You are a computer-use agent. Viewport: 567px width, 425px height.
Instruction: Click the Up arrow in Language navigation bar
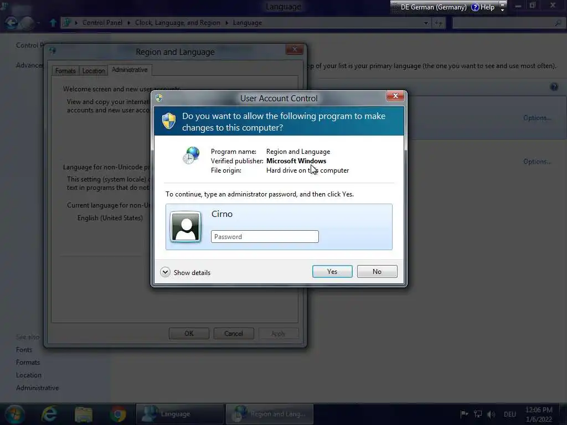[53, 23]
